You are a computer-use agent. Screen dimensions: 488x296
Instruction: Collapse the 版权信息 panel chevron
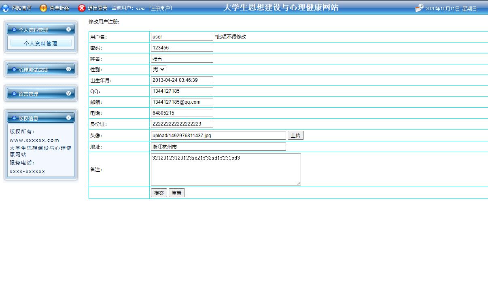[x=68, y=117]
